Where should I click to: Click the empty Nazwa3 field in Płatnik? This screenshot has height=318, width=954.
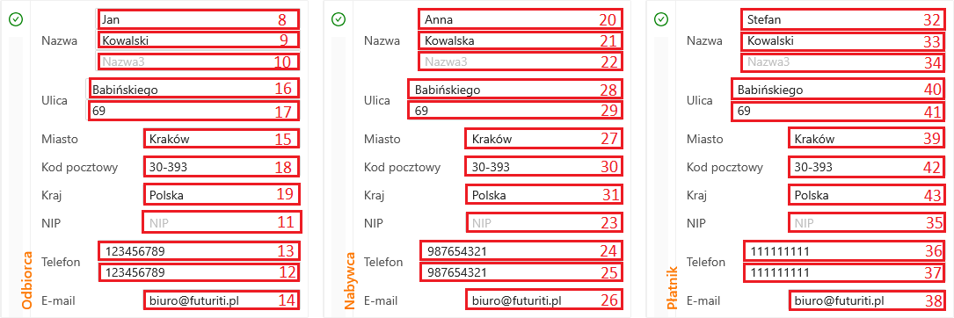[843, 61]
